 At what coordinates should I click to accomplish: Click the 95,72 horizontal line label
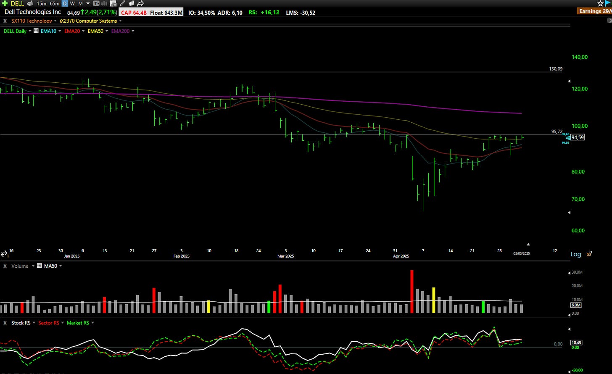coord(557,132)
